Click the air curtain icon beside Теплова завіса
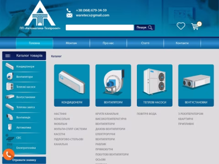 [x=10, y=107]
